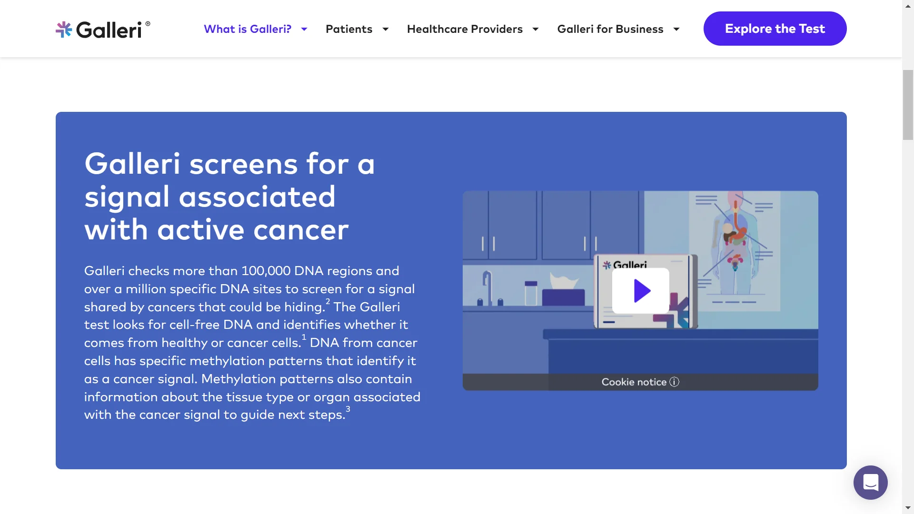Screen dimensions: 914x514
Task: Expand the What is Galleri? dropdown arrow
Action: pos(304,30)
